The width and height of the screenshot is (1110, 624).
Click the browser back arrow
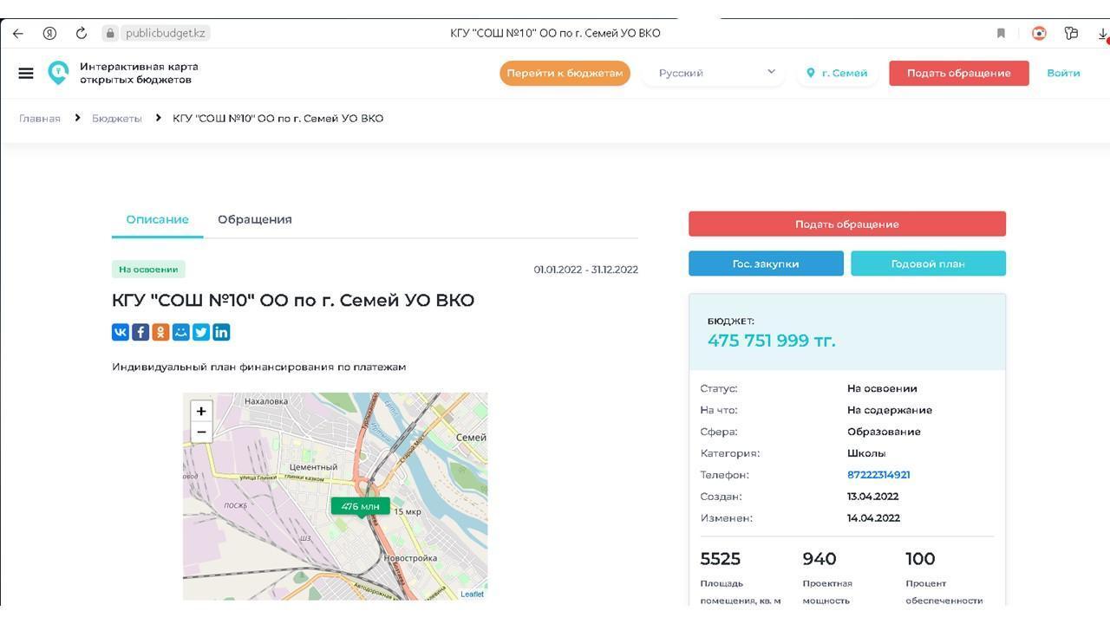point(17,33)
